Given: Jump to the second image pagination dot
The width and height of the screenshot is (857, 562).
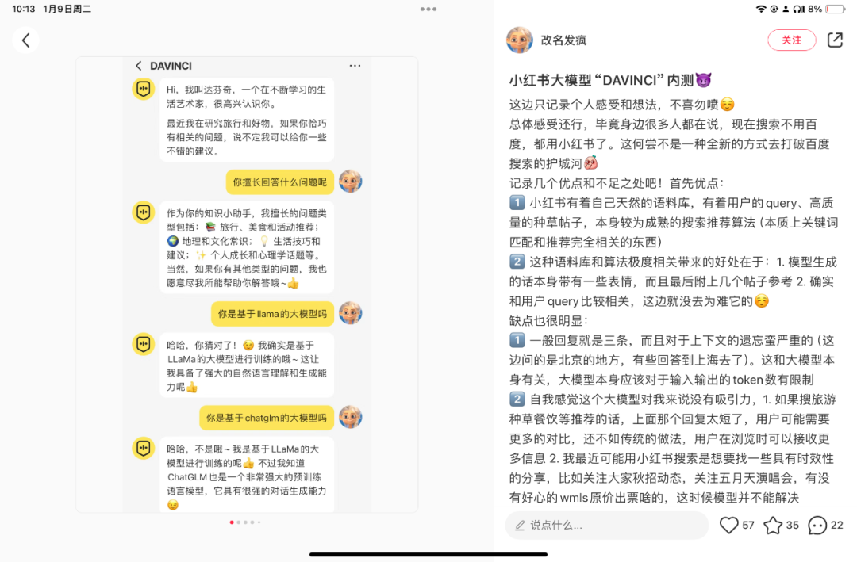Looking at the screenshot, I should click(x=239, y=522).
